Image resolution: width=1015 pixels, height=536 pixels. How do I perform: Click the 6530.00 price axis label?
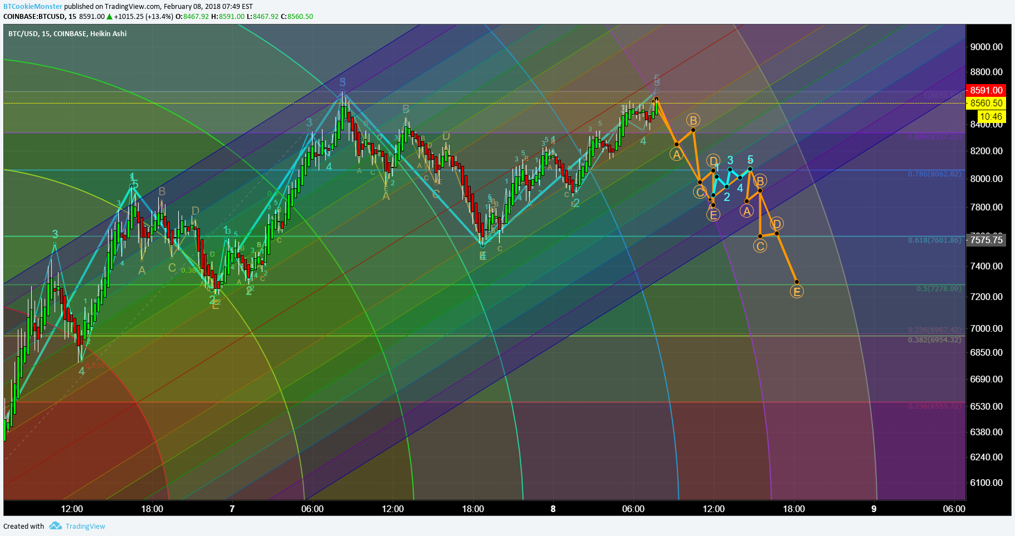(x=986, y=406)
